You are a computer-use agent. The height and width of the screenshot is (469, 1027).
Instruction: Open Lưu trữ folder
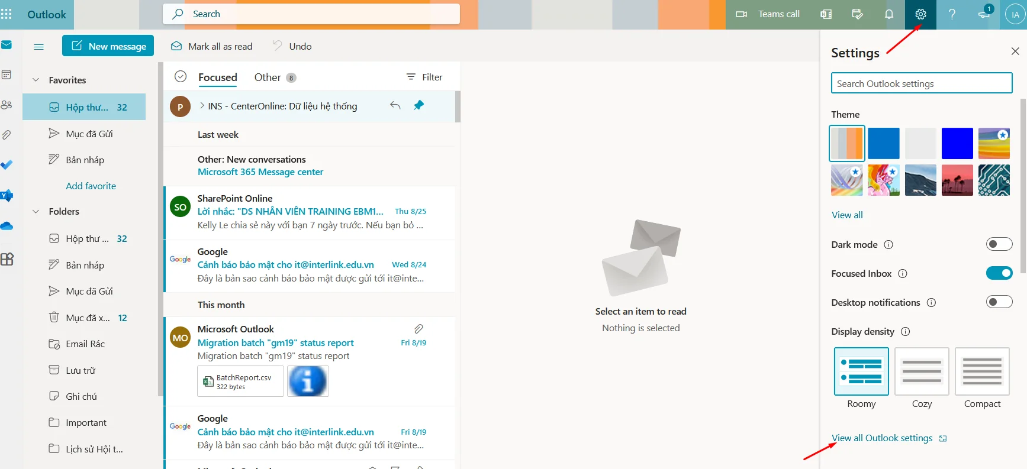[84, 370]
